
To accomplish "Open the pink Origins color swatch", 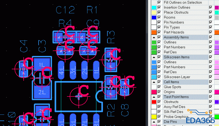I will point(154,92).
